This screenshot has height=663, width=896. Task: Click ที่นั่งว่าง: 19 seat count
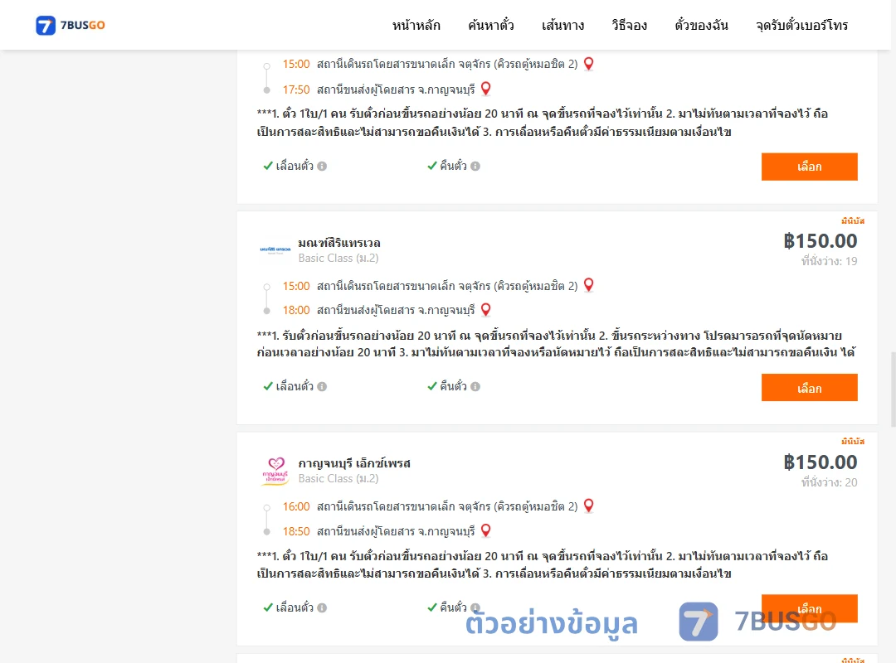pos(829,261)
